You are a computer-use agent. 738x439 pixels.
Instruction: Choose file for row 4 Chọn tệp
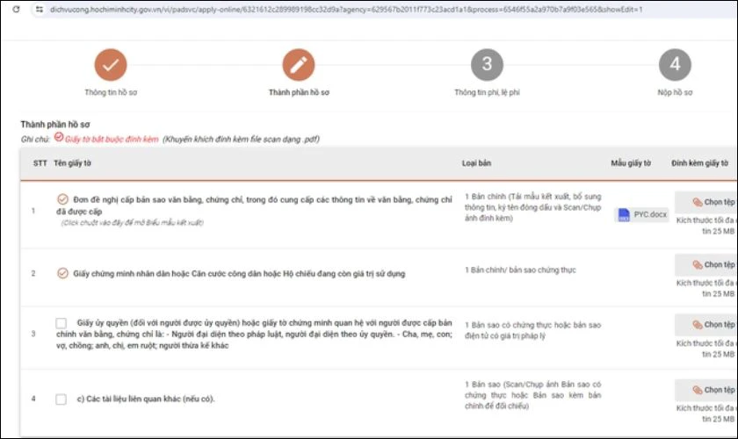coord(707,390)
